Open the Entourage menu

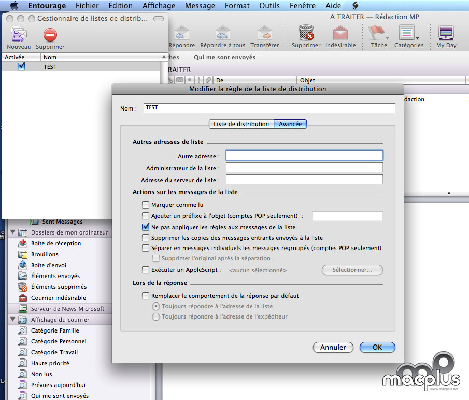[x=47, y=5]
